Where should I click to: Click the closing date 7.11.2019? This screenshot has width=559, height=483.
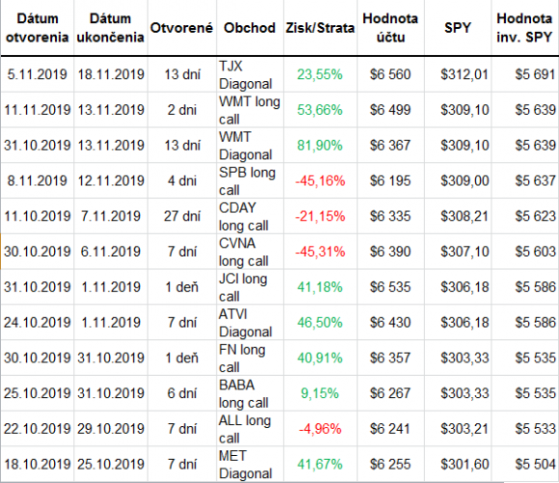pos(111,216)
